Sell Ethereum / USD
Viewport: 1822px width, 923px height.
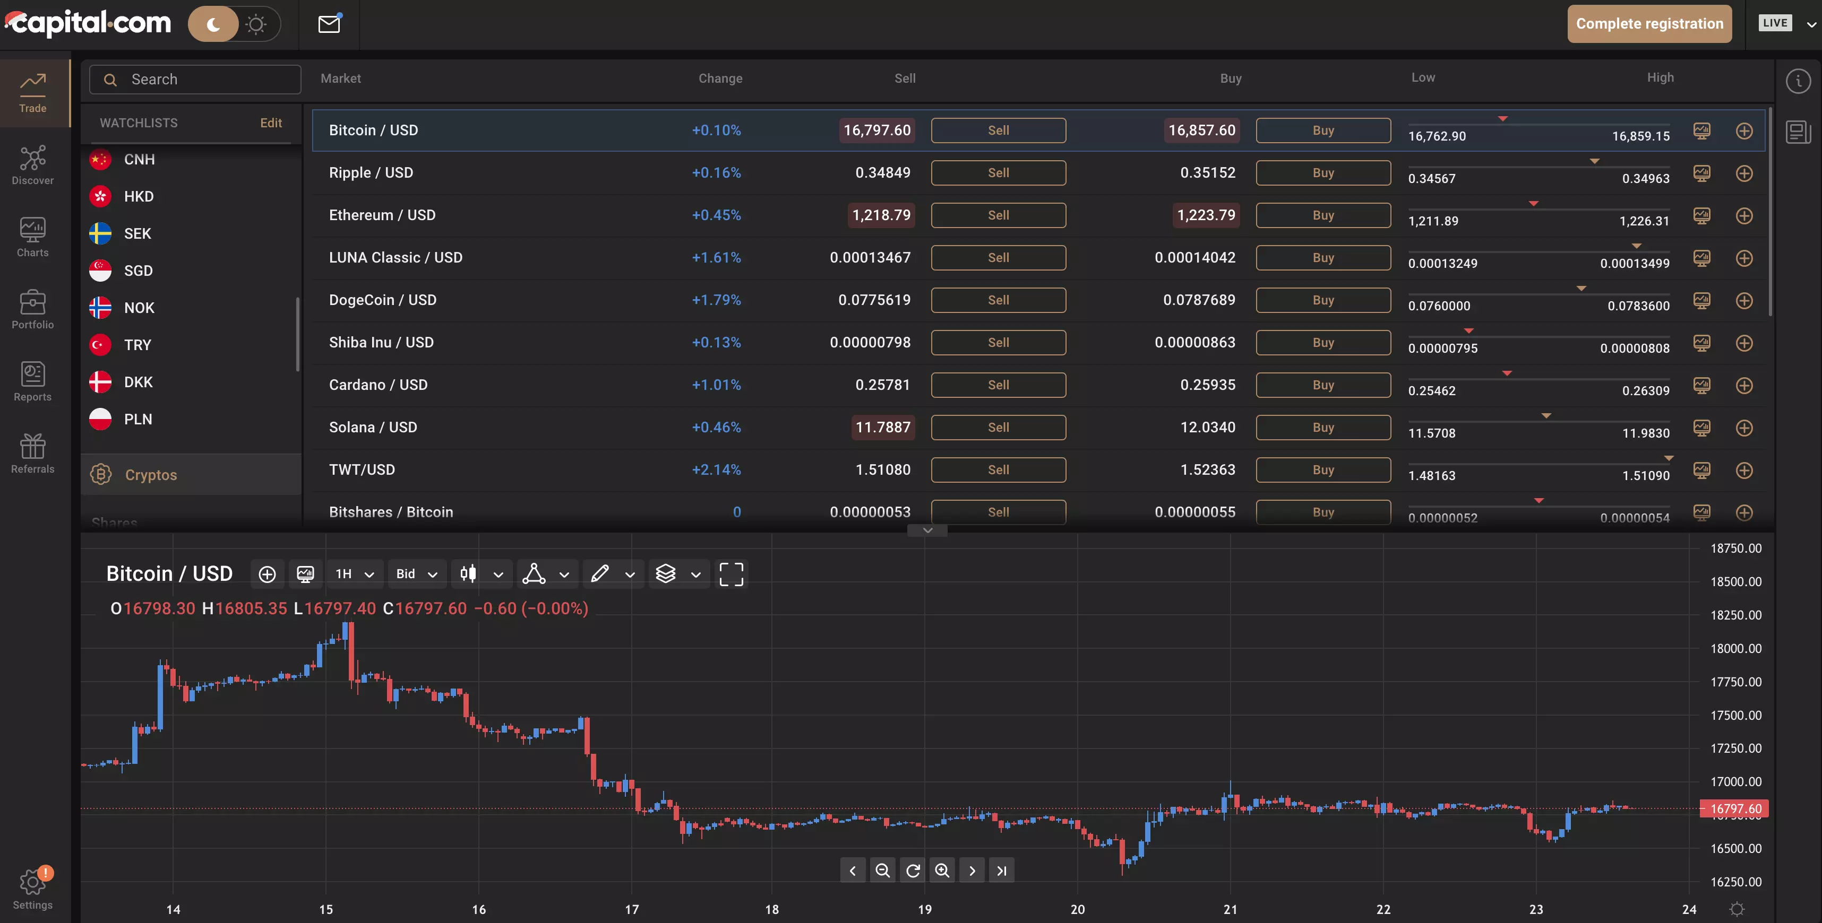click(998, 215)
